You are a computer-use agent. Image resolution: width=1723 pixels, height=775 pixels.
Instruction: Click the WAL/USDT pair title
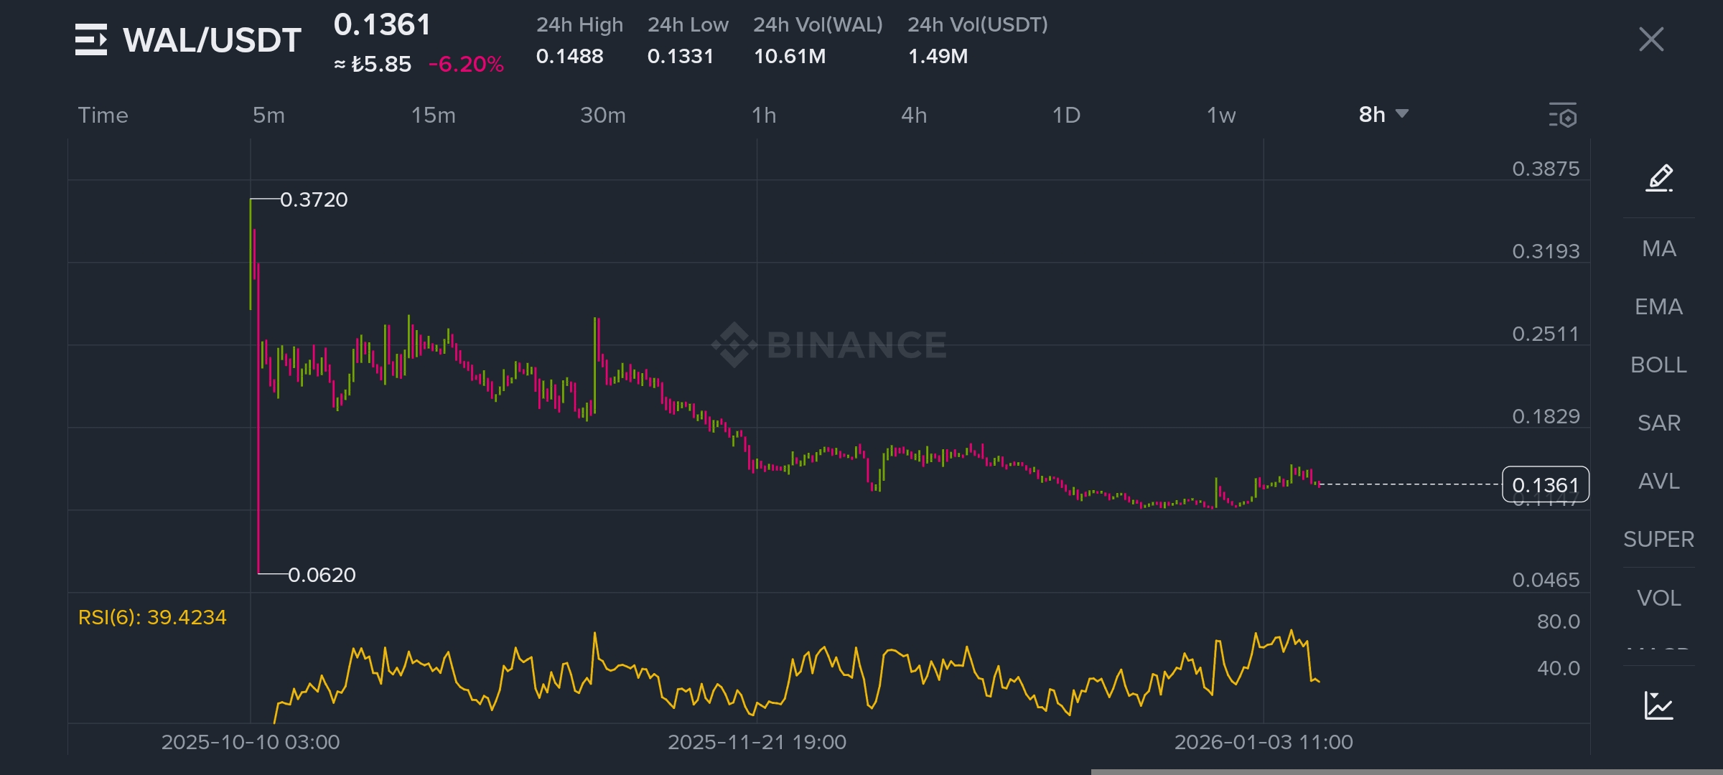click(212, 40)
